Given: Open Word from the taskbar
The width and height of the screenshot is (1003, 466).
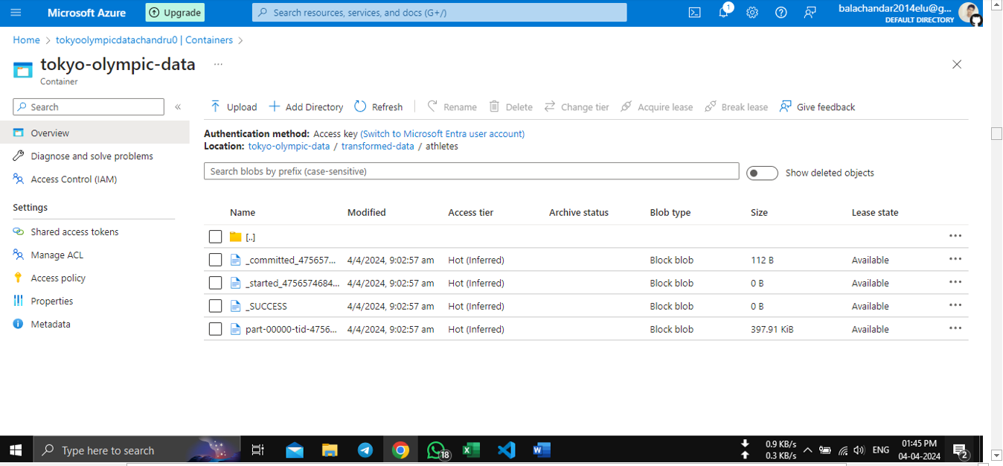Looking at the screenshot, I should 541,450.
